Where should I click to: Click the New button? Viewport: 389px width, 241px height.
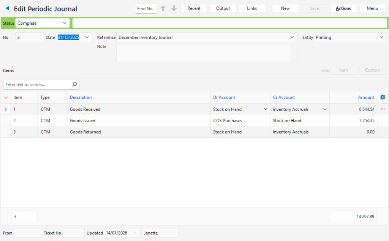pyautogui.click(x=285, y=8)
